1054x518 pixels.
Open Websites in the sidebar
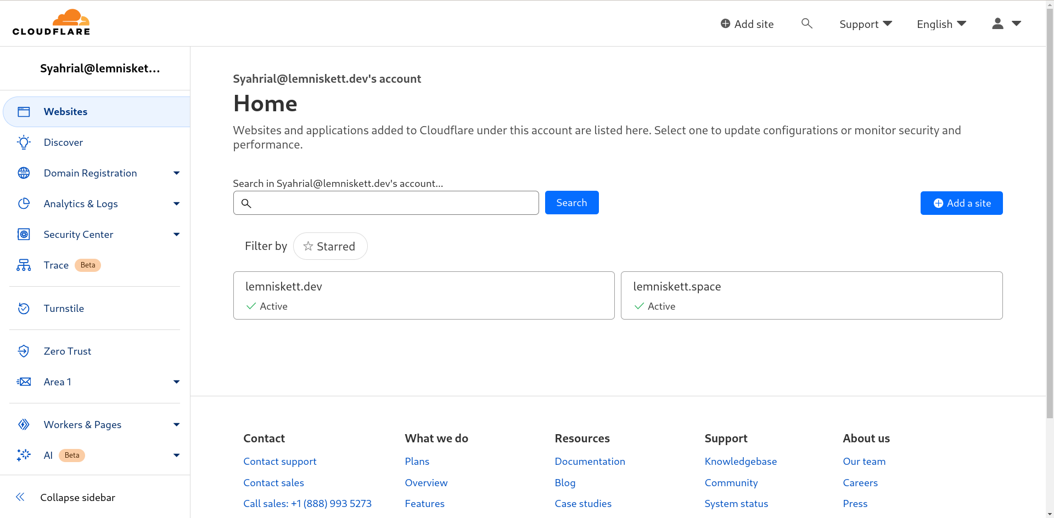[97, 112]
